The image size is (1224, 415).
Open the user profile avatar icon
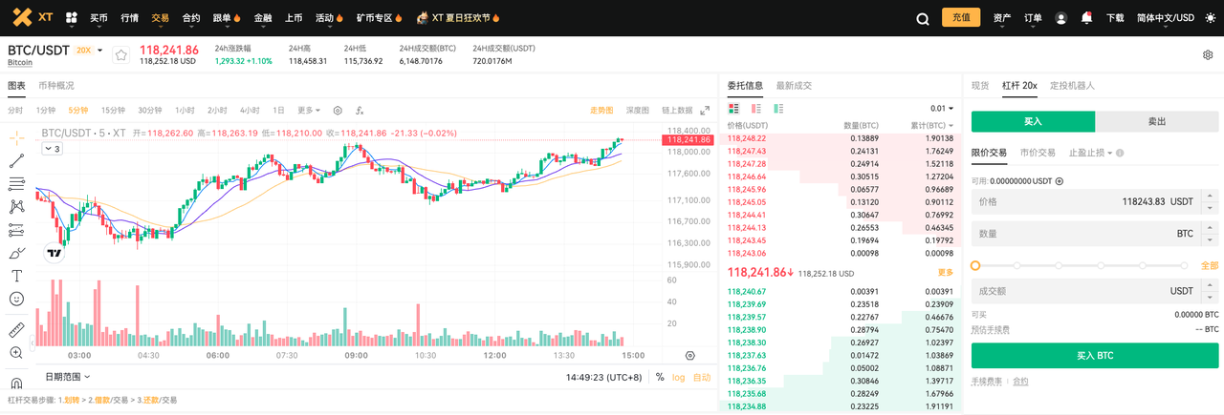pos(1061,18)
